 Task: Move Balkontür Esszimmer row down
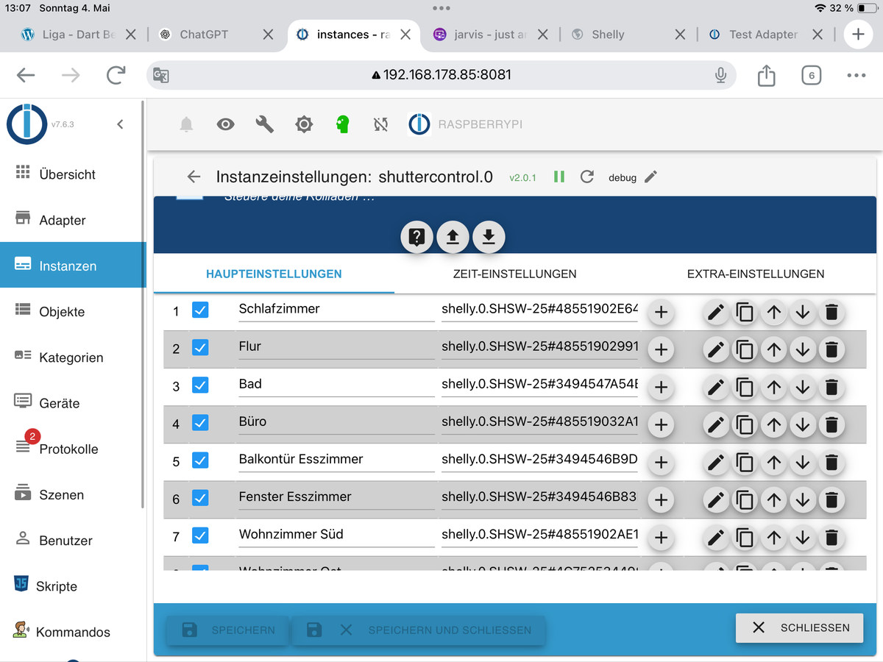pyautogui.click(x=803, y=462)
